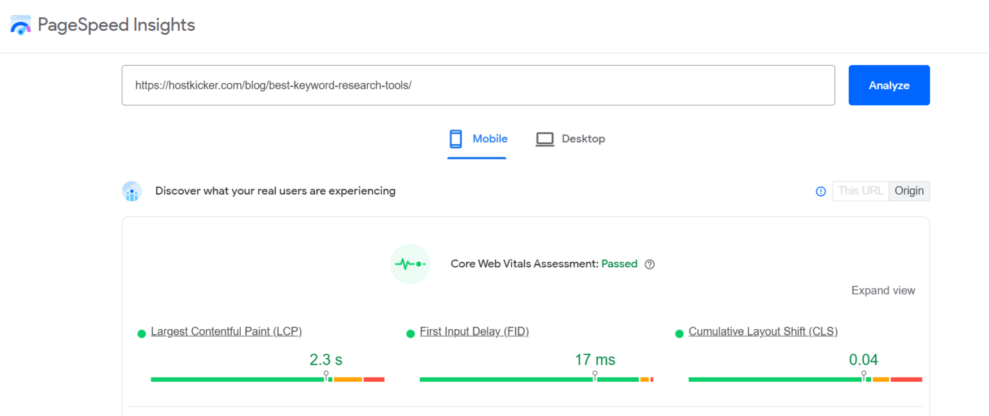The image size is (989, 416).
Task: Open the Largest Contentful Paint documentation link
Action: coord(226,331)
